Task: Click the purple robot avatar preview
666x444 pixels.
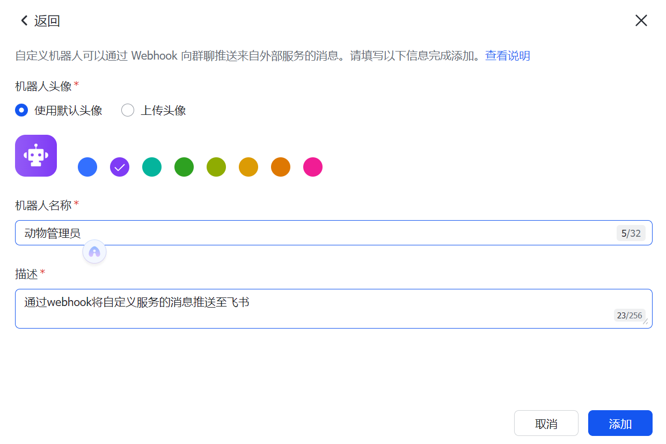Action: click(x=36, y=156)
